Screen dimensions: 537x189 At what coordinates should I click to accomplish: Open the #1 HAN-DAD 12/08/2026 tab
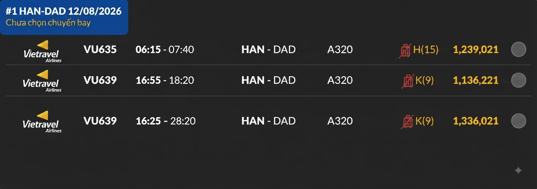point(64,17)
